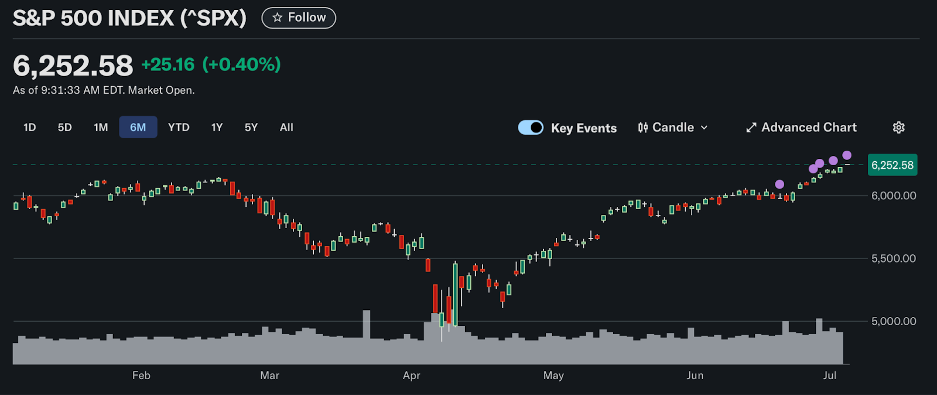Click the Jul date axis label
Screen dimensions: 937x395
pyautogui.click(x=830, y=376)
